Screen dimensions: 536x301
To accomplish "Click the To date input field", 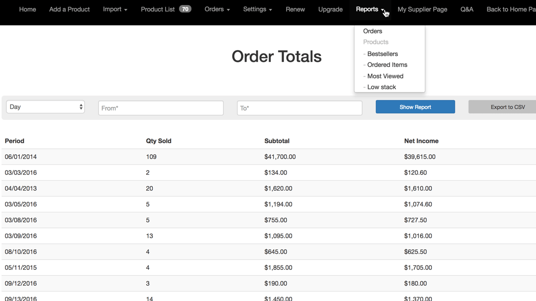I will 299,108.
